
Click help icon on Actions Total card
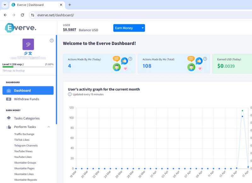pos(205,59)
